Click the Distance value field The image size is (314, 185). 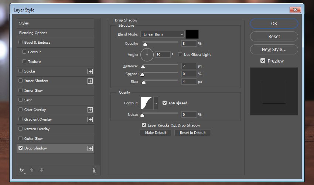[189, 66]
